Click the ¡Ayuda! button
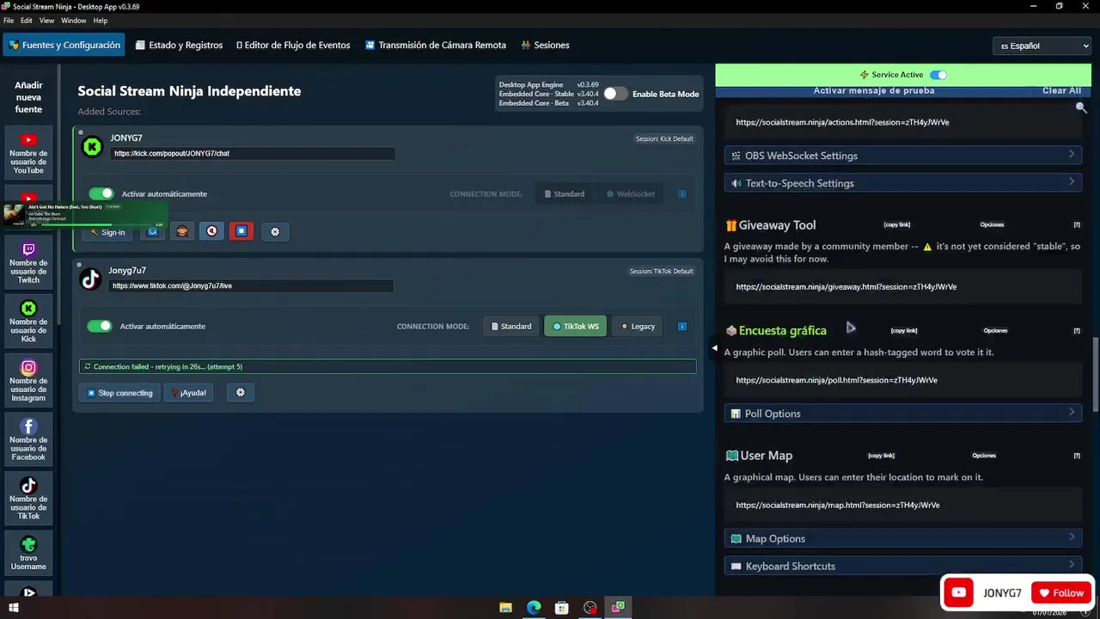Viewport: 1100px width, 619px height. pos(188,393)
